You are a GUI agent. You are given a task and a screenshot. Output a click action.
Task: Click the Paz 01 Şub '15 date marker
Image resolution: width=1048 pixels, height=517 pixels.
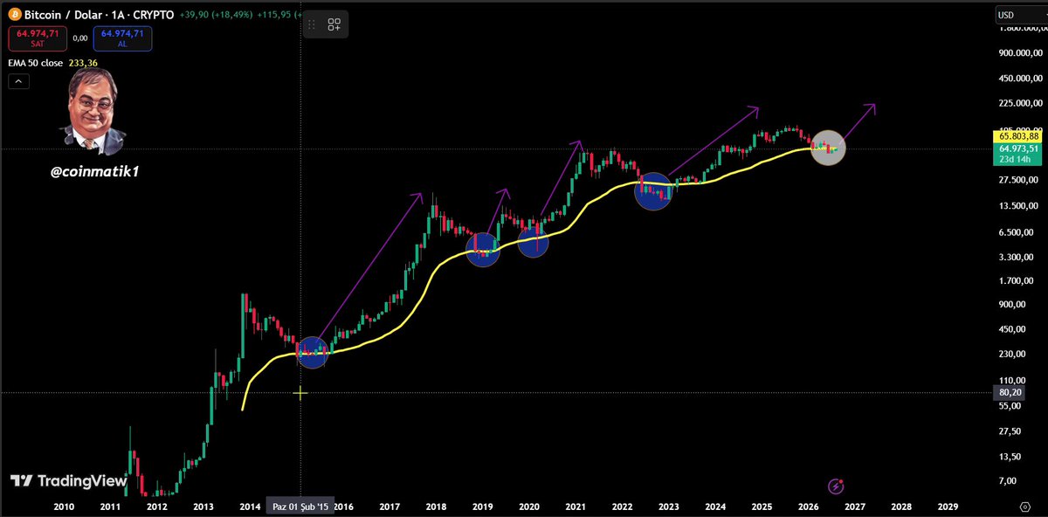pyautogui.click(x=300, y=506)
